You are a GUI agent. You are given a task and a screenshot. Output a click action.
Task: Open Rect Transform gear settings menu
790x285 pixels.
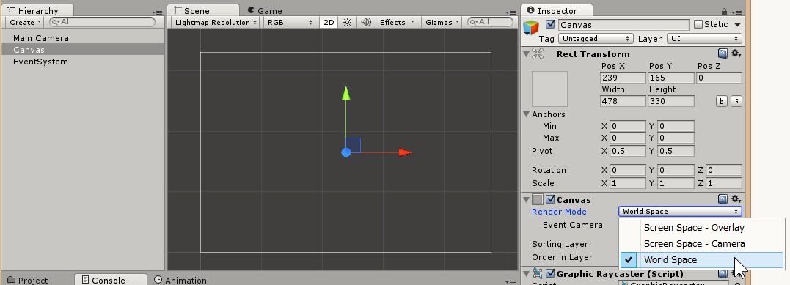[x=736, y=54]
